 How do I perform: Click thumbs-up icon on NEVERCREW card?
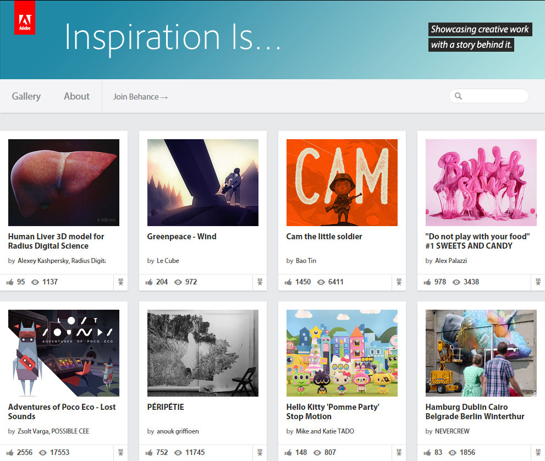point(427,452)
